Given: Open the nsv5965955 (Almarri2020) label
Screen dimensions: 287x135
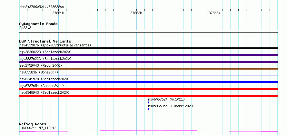Looking at the screenshot, I should (x=171, y=106).
